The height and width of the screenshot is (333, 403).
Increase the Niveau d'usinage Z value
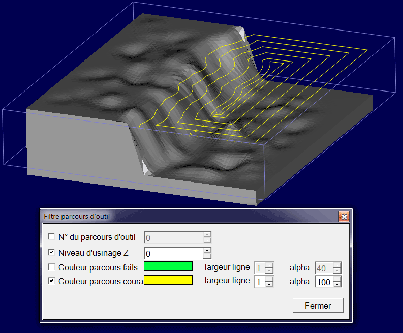(207, 250)
